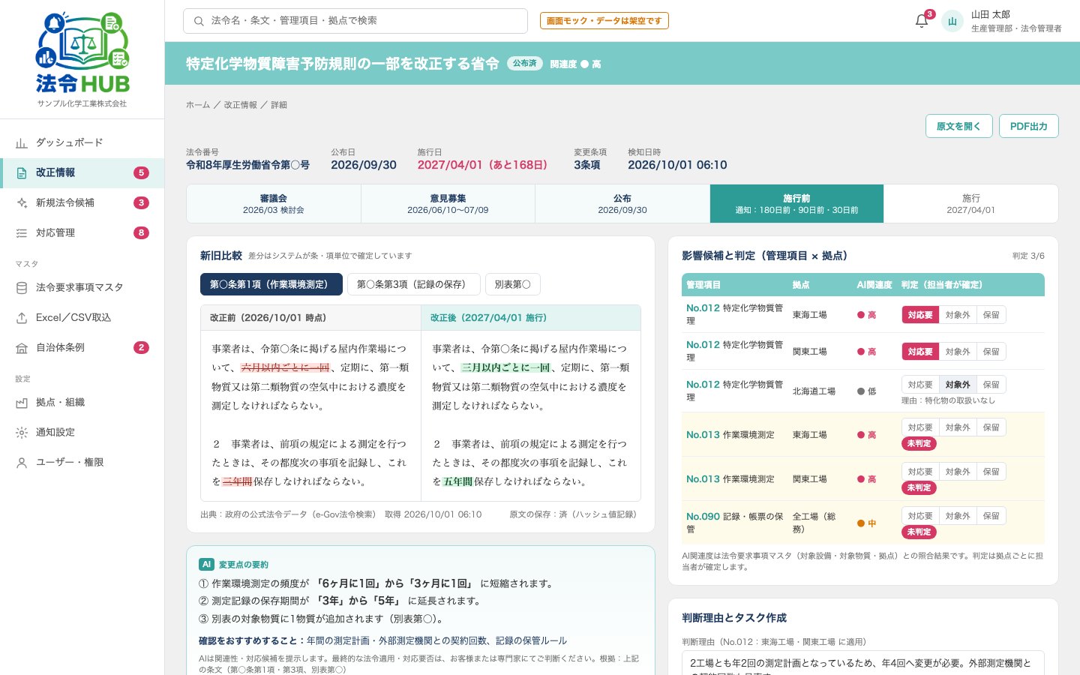Viewport: 1080px width, 675px height.
Task: Set No.012 関東工場 to 対象外
Action: (x=958, y=352)
